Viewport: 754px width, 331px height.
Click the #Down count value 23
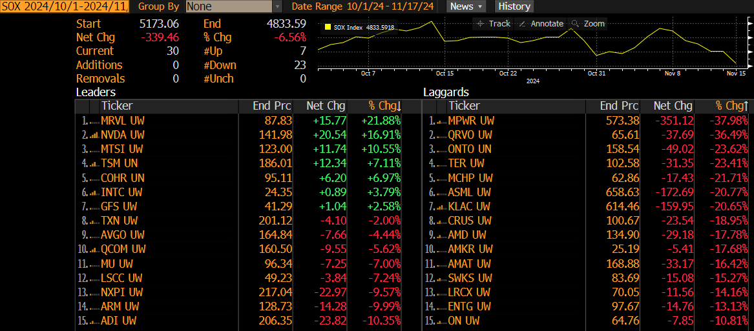point(300,65)
